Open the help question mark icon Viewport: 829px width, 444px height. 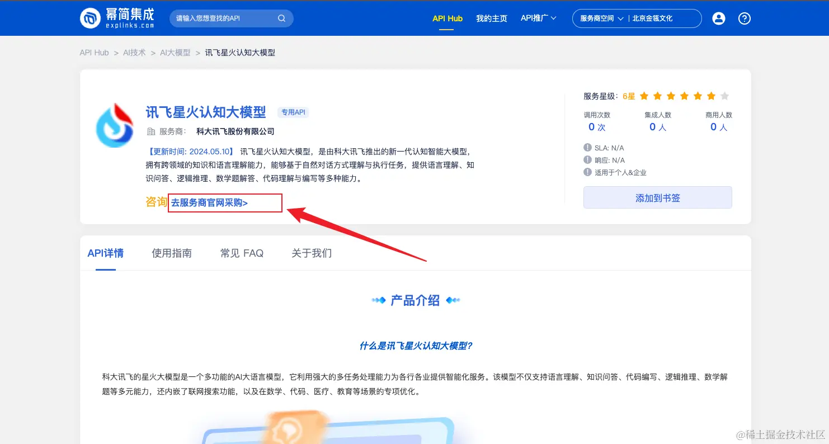point(744,18)
